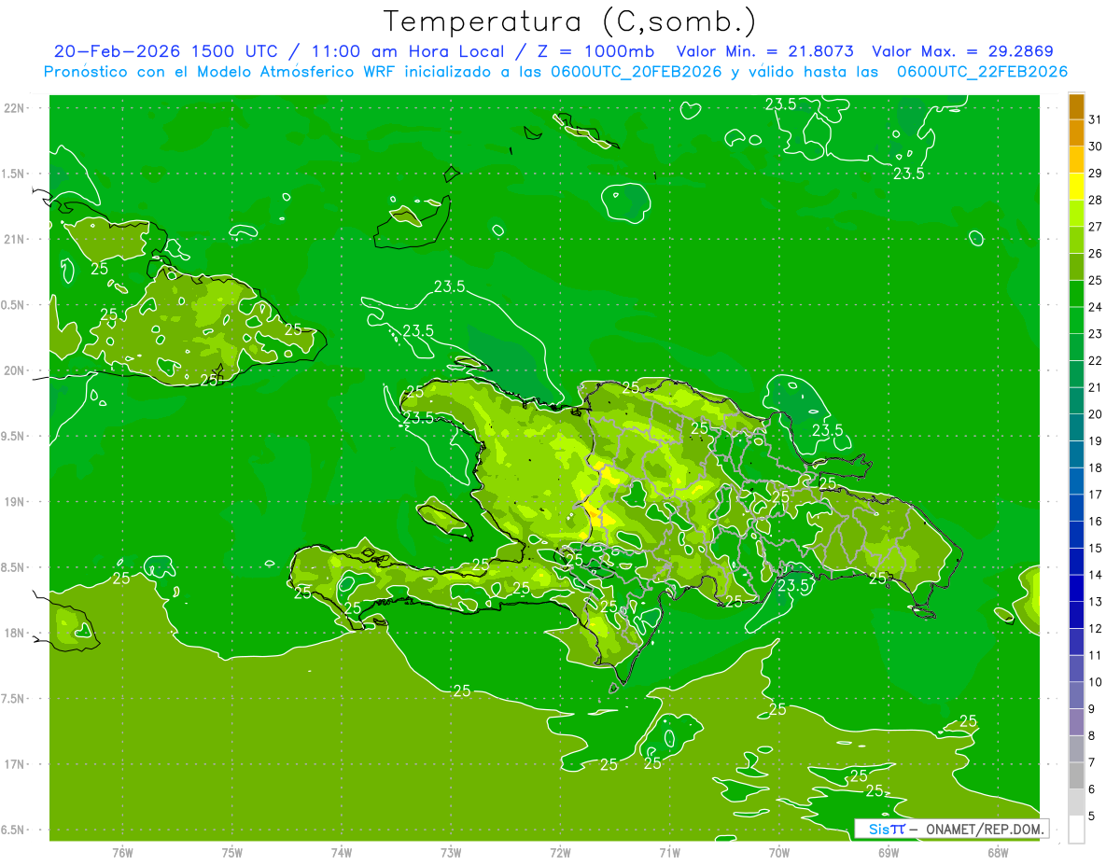The image size is (1120, 865).
Task: Click the colorbar scale number '27'
Action: point(1095,227)
